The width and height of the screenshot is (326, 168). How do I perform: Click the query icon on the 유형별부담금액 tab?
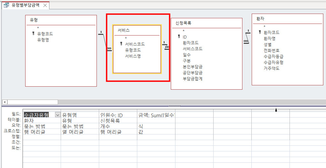click(x=6, y=5)
